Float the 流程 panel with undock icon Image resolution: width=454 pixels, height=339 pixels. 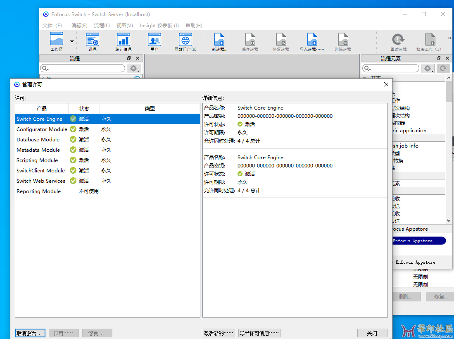click(x=129, y=58)
